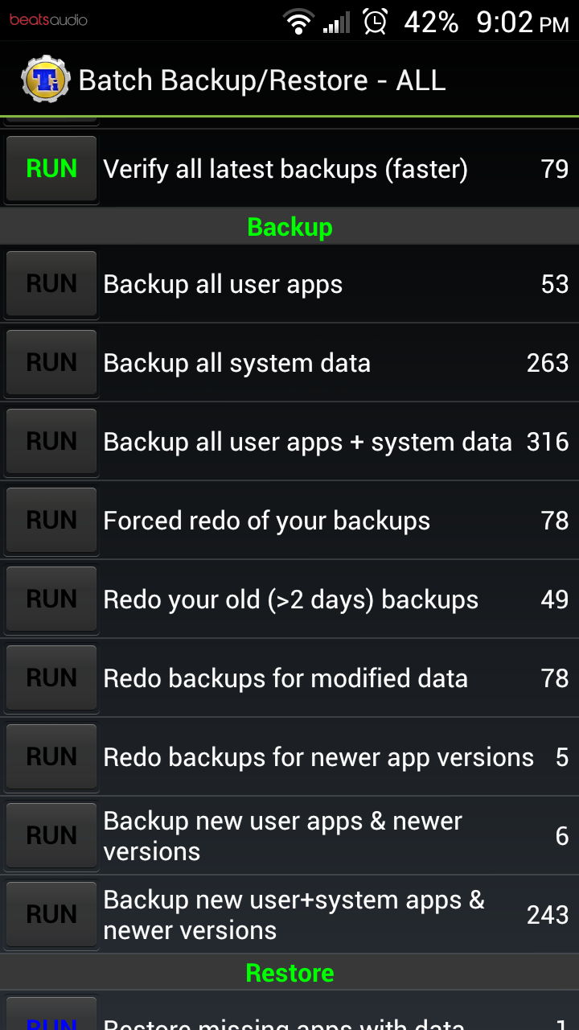Tap the Batch Backup/Restore - ALL title

261,80
